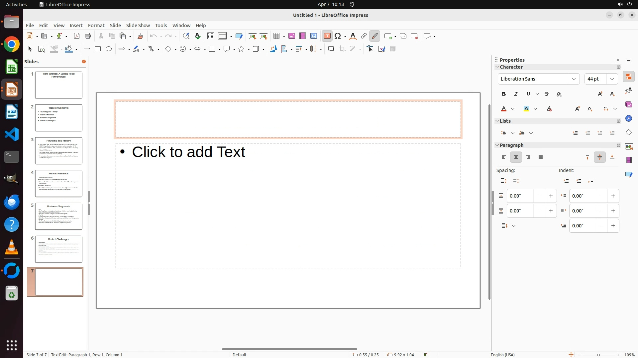
Task: Click the Insert Special Character omega icon
Action: point(338,36)
